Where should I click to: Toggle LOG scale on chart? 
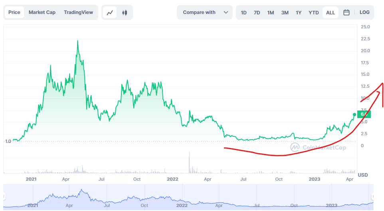364,12
